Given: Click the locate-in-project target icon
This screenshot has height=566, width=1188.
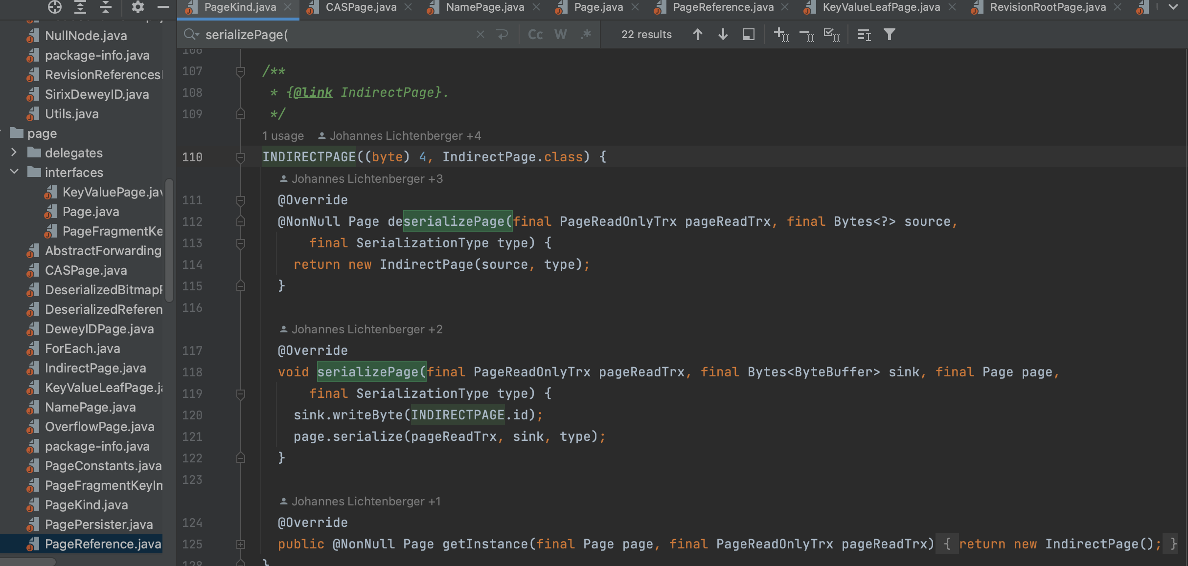Looking at the screenshot, I should [55, 7].
